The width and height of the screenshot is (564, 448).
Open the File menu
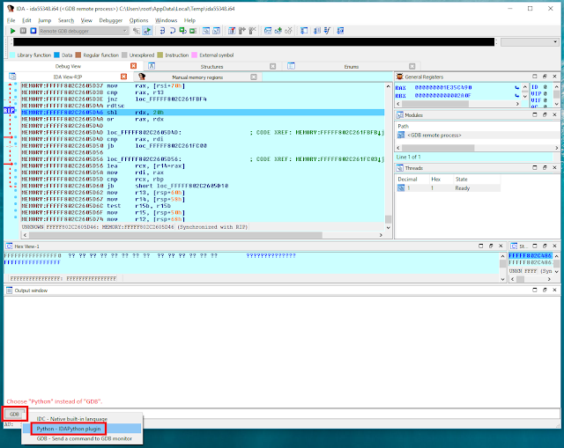click(11, 20)
